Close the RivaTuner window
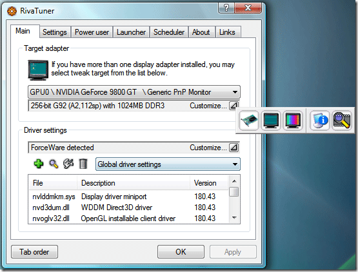This screenshot has height=272, width=358. (248, 8)
